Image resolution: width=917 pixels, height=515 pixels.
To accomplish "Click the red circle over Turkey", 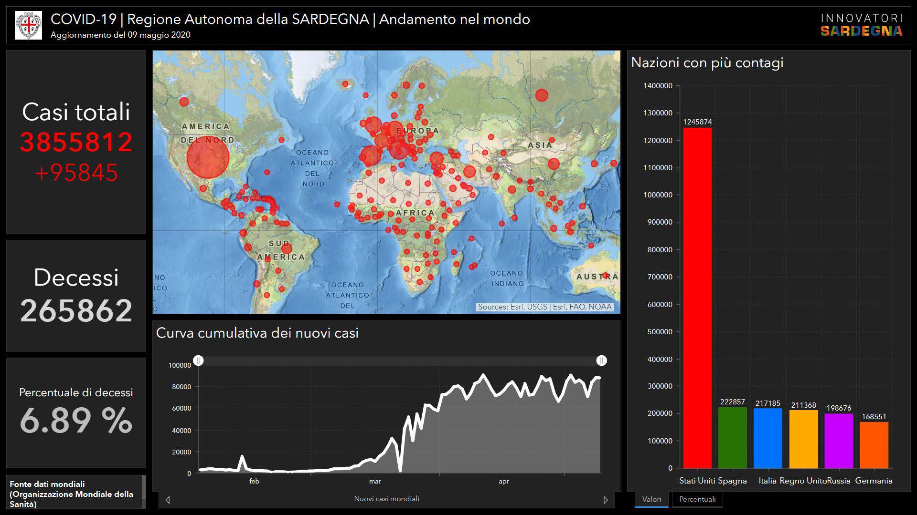I will (x=437, y=159).
